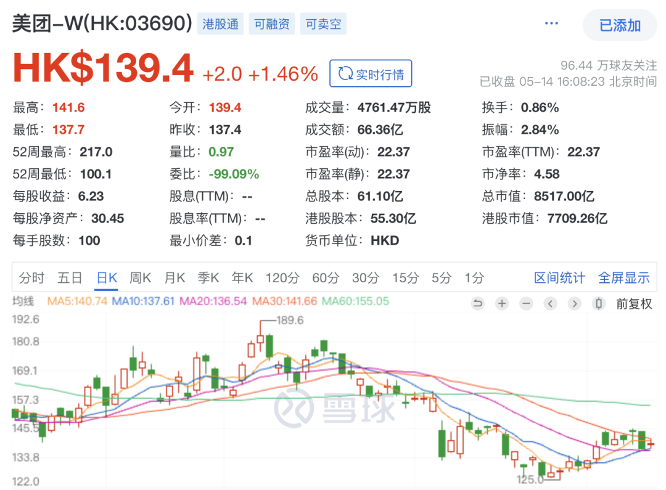Viewport: 666px width, 490px height.
Task: Switch to the 分时 chart tab
Action: 31,278
